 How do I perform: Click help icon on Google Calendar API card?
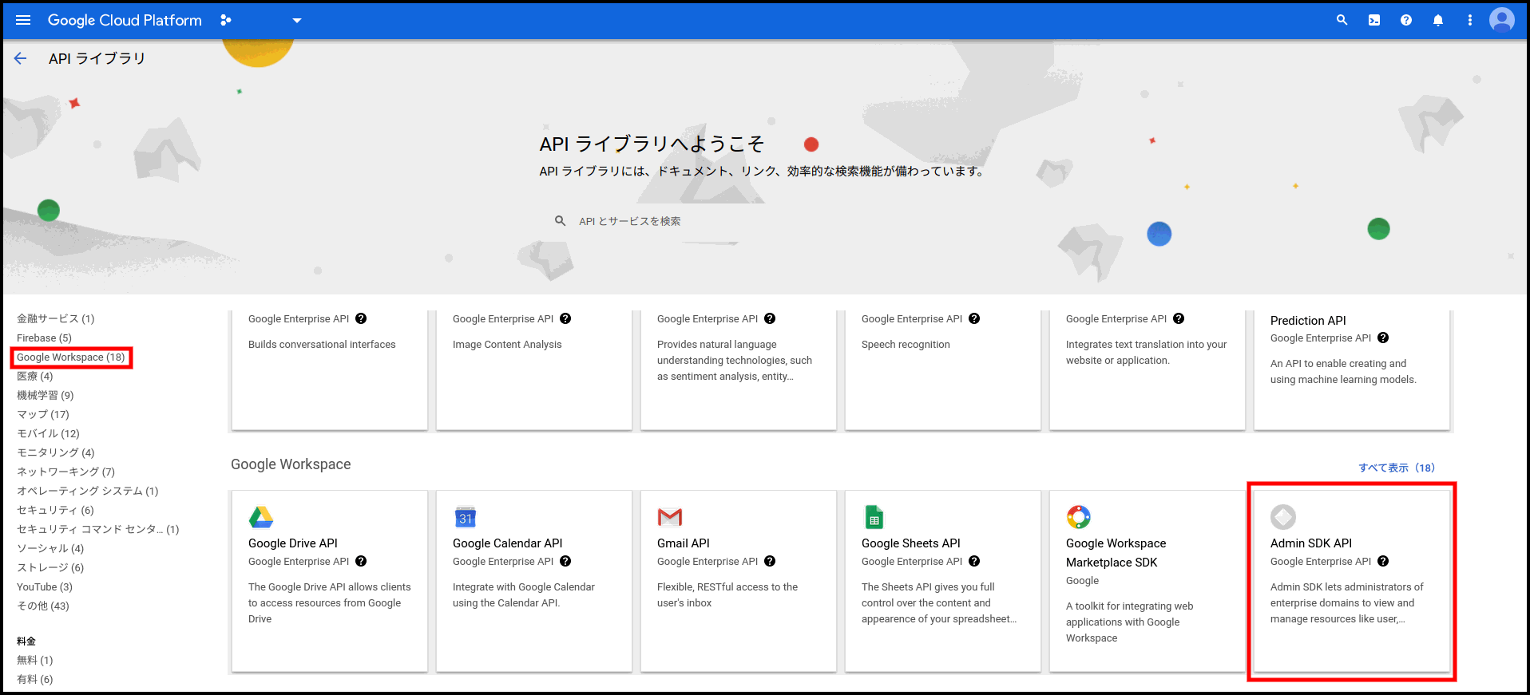tap(565, 561)
